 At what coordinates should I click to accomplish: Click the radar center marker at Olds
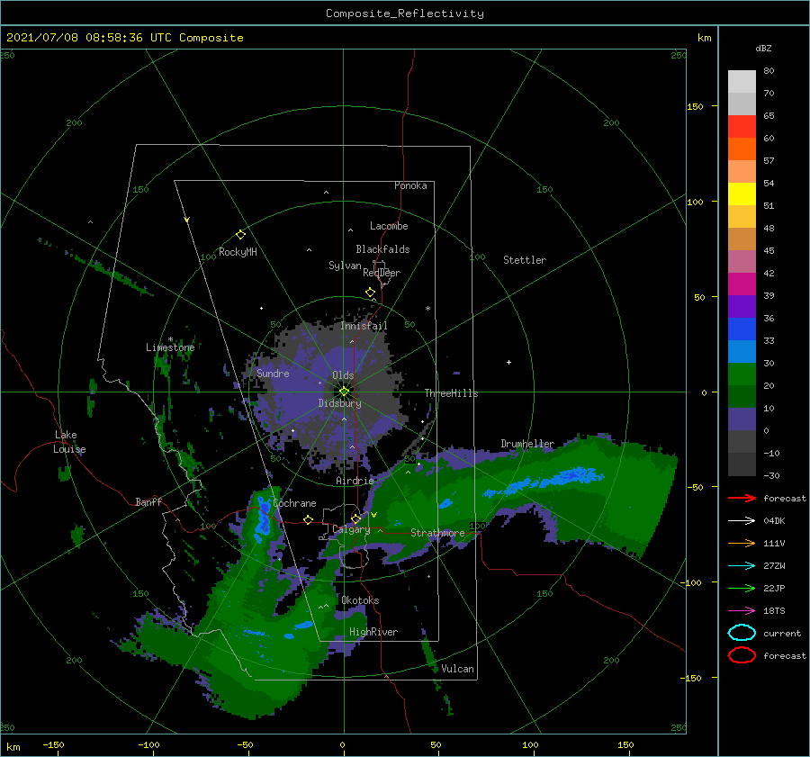pyautogui.click(x=344, y=392)
